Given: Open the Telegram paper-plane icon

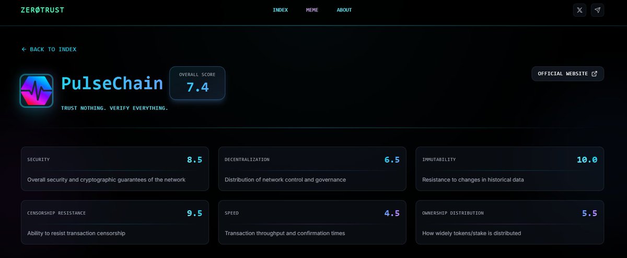Looking at the screenshot, I should (x=597, y=10).
